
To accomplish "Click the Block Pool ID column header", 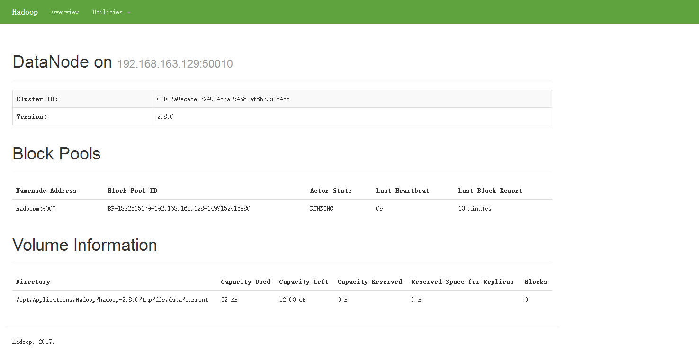I will pos(133,191).
